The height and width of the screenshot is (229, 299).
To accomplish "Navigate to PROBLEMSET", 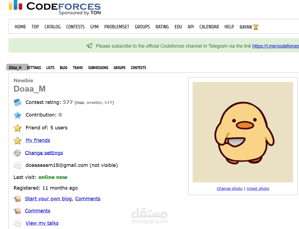I will [117, 27].
